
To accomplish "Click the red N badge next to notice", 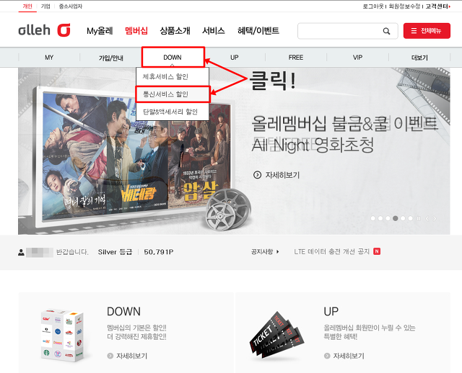I will point(377,251).
